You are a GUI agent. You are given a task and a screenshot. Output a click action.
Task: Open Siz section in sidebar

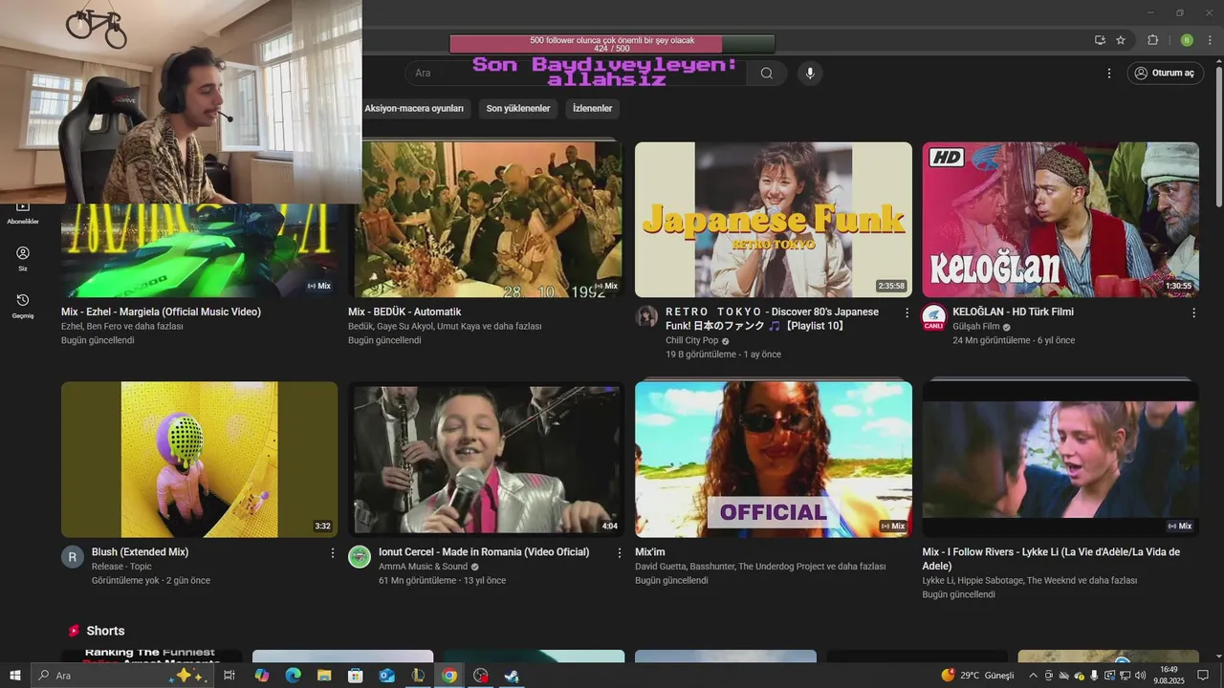(23, 259)
